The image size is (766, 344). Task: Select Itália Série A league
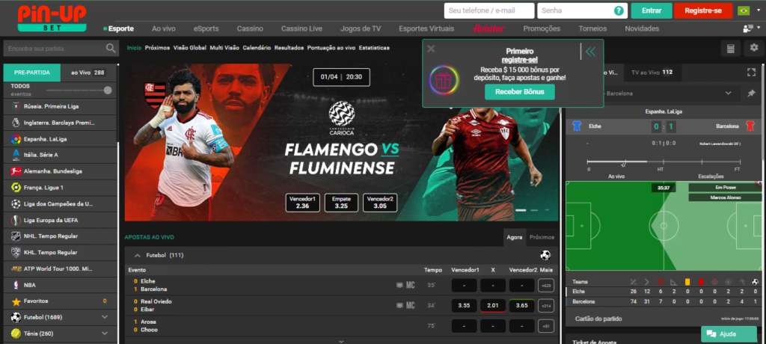(x=60, y=155)
